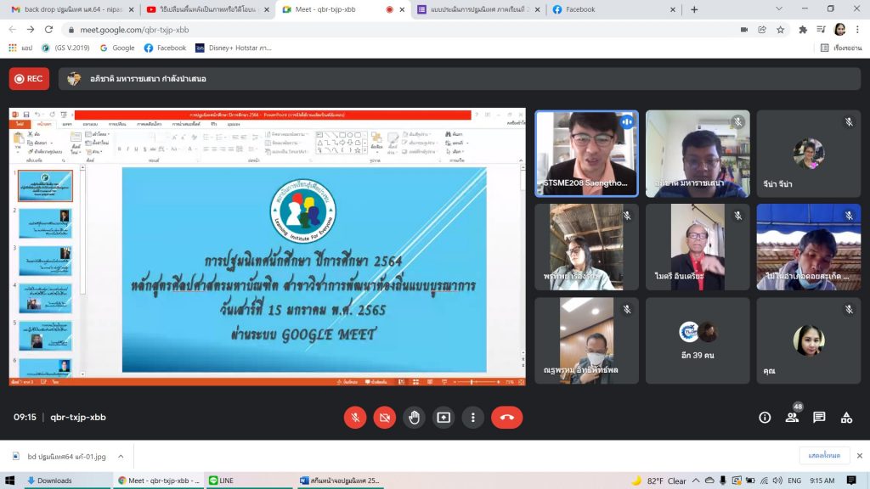Toggle the muted microphone button
The width and height of the screenshot is (870, 489).
tap(355, 417)
